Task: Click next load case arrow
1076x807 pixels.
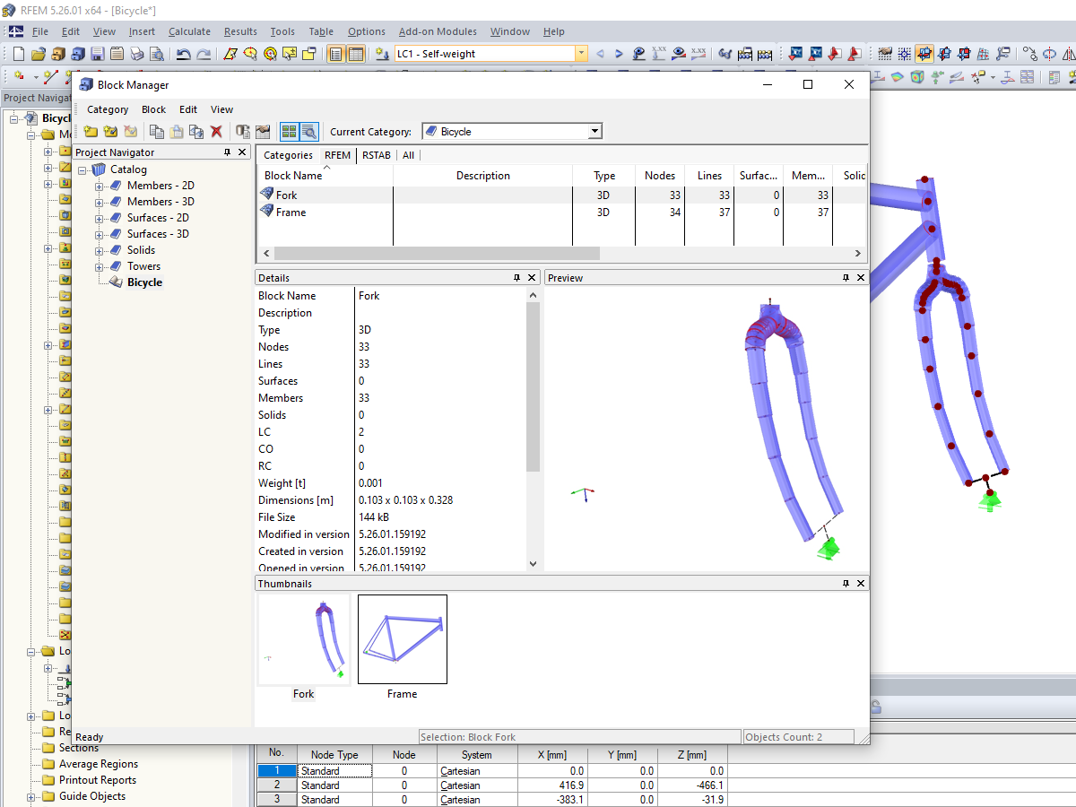Action: click(x=619, y=54)
